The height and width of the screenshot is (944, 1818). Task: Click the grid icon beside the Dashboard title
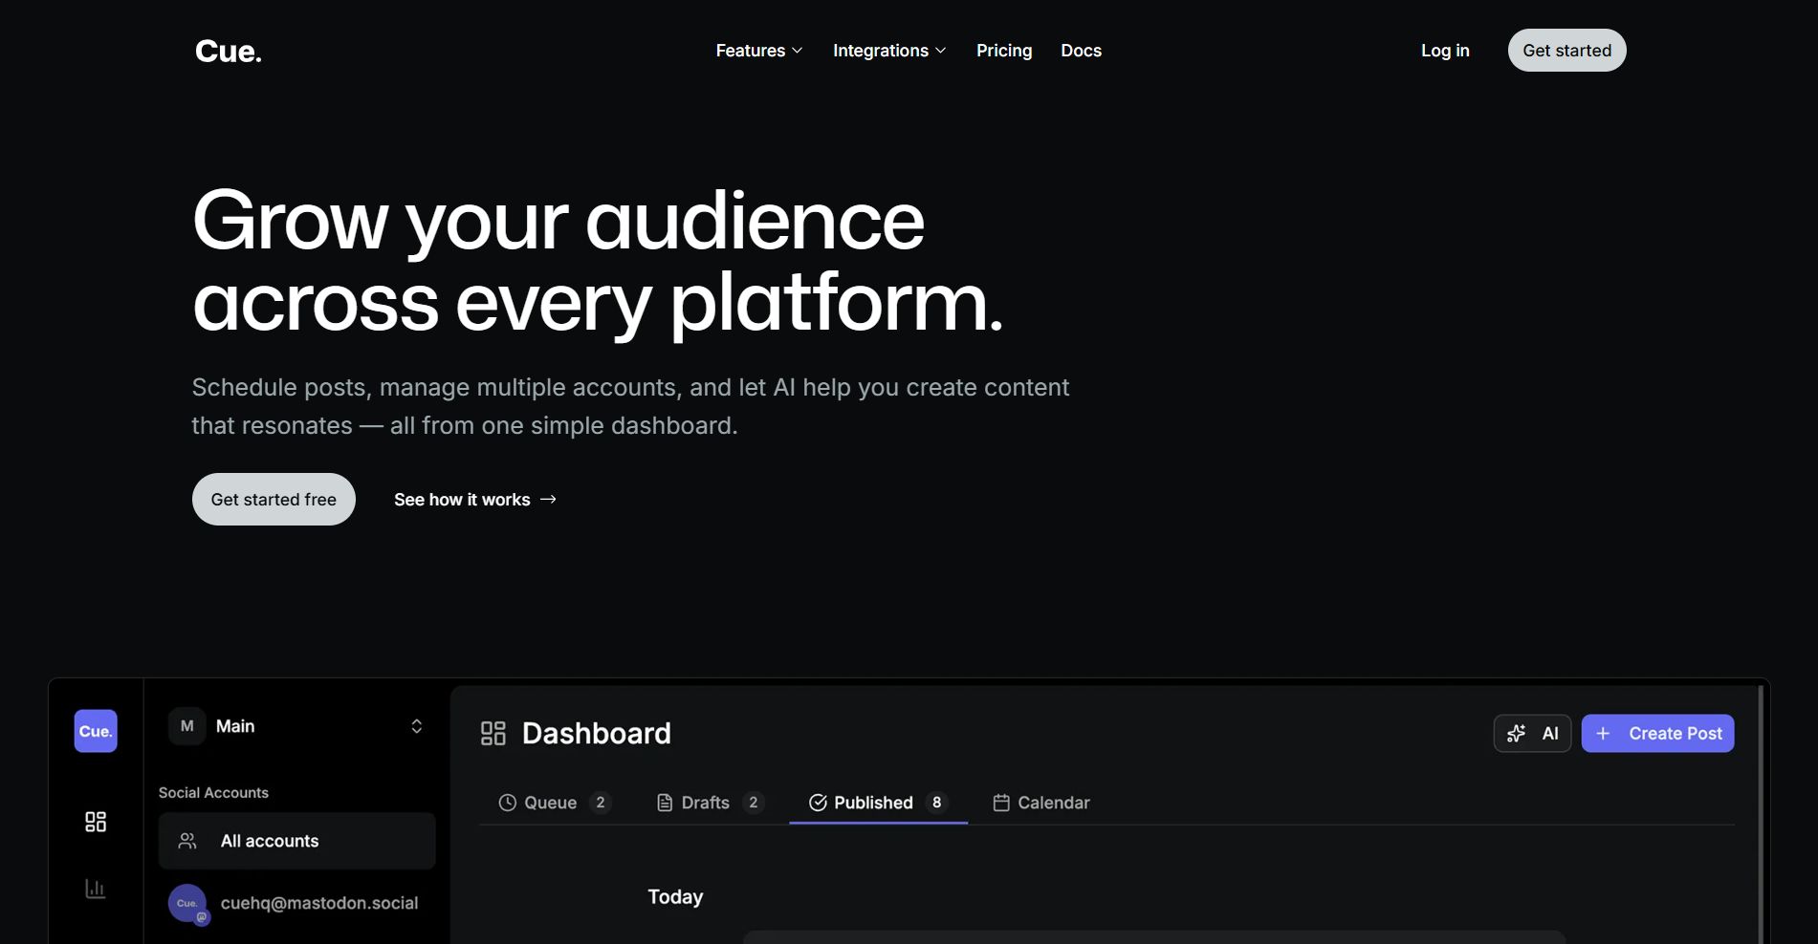click(x=493, y=733)
